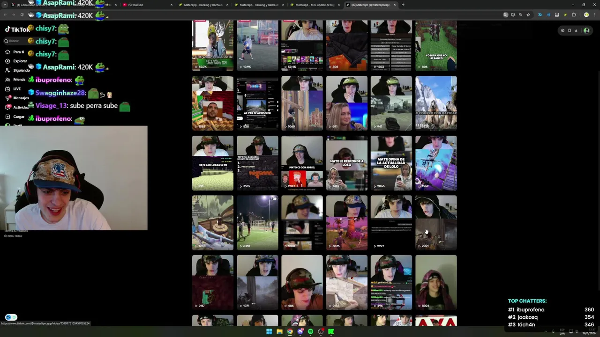Screen dimensions: 600x337
Task: Click the browser zoom magnifier icon
Action: click(520, 15)
